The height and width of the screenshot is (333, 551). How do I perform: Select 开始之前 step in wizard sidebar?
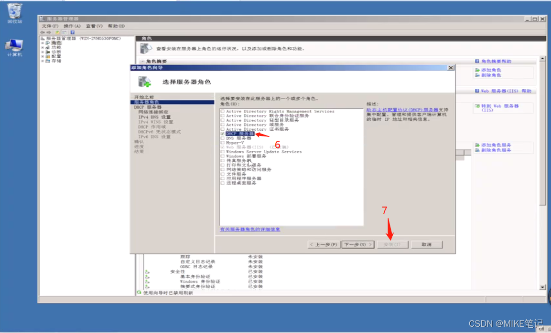pyautogui.click(x=144, y=97)
